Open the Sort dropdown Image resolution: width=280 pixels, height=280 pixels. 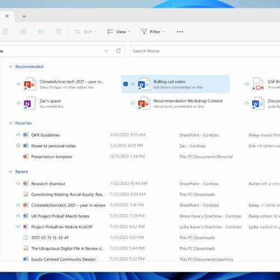pyautogui.click(x=86, y=32)
